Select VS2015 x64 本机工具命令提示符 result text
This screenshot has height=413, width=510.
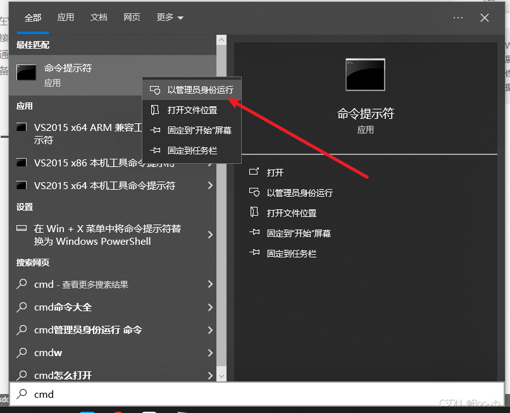tap(104, 185)
